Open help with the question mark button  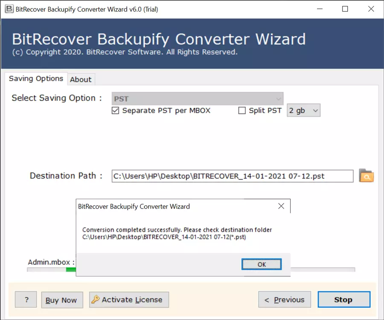click(x=26, y=299)
